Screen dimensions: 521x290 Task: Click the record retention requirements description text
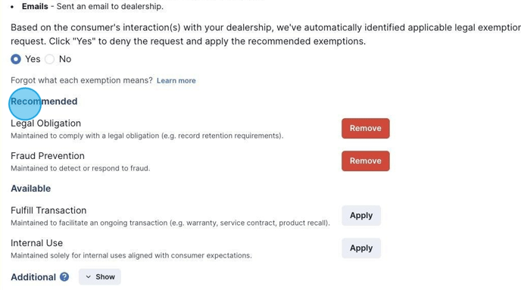click(x=147, y=136)
